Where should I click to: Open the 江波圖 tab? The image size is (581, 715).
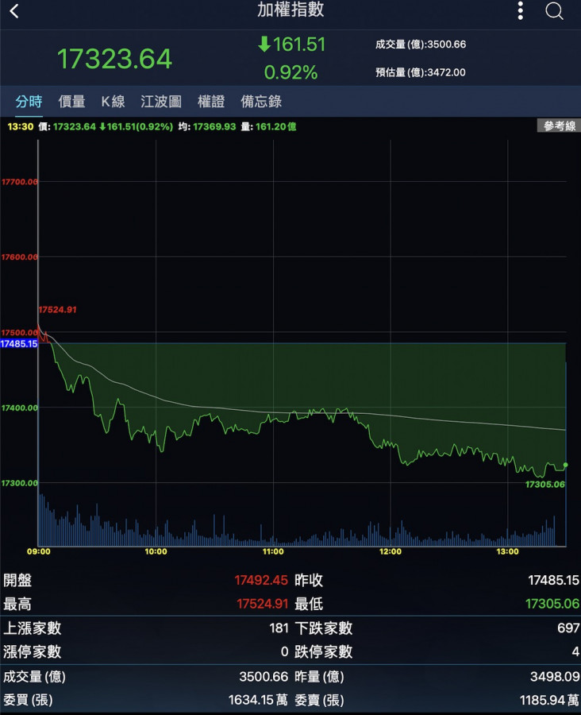pos(161,101)
